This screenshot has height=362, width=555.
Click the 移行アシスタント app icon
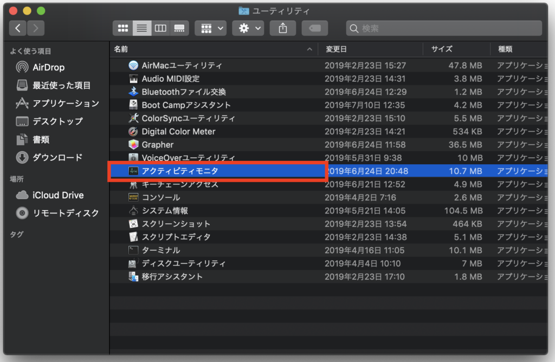133,277
